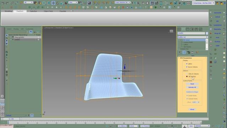Toggle the Angle Snap icon
Viewport: 227px width, 128px height.
point(99,3)
